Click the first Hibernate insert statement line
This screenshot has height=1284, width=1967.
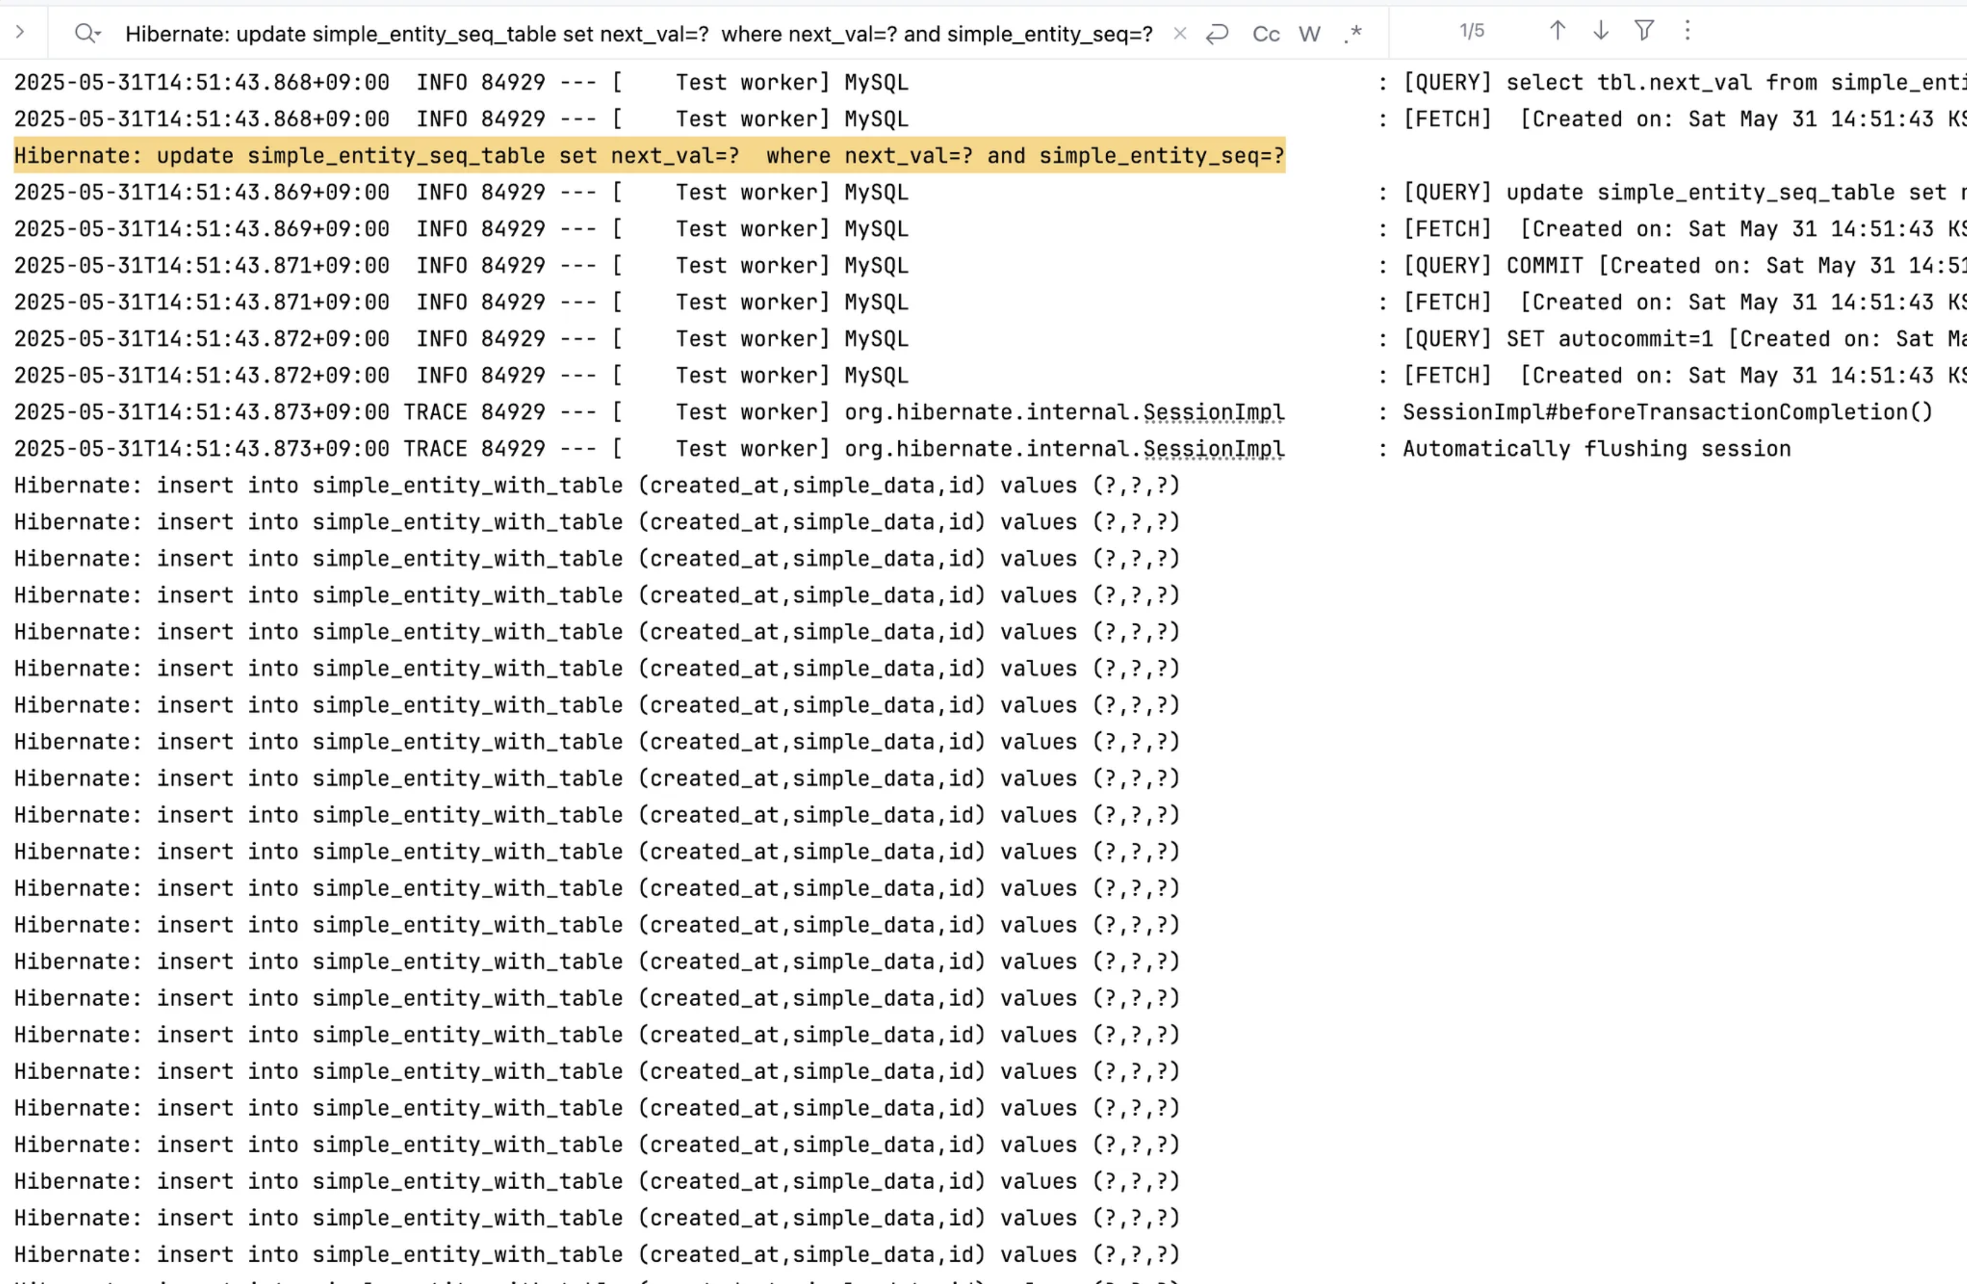coord(595,485)
